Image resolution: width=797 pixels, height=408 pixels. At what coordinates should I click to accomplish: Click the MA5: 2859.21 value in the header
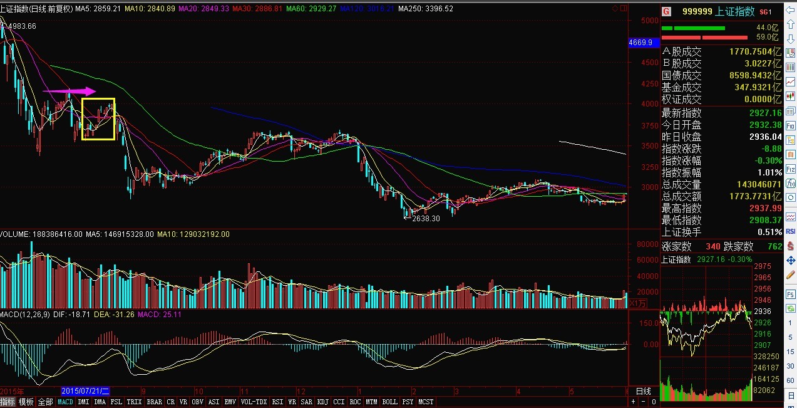[x=98, y=9]
